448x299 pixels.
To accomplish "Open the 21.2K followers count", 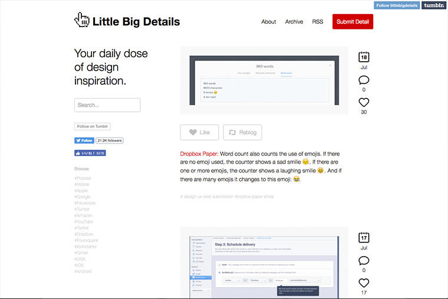I will tap(110, 140).
